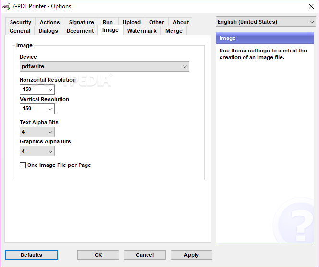Click the 7-PDF Printer title bar icon
The image size is (319, 267).
coord(6,6)
